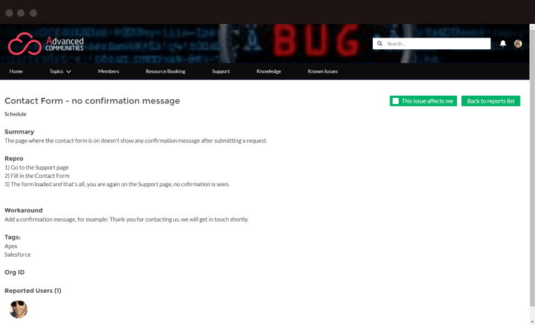The width and height of the screenshot is (535, 325).
Task: Go to the Home nav item
Action: tap(16, 71)
